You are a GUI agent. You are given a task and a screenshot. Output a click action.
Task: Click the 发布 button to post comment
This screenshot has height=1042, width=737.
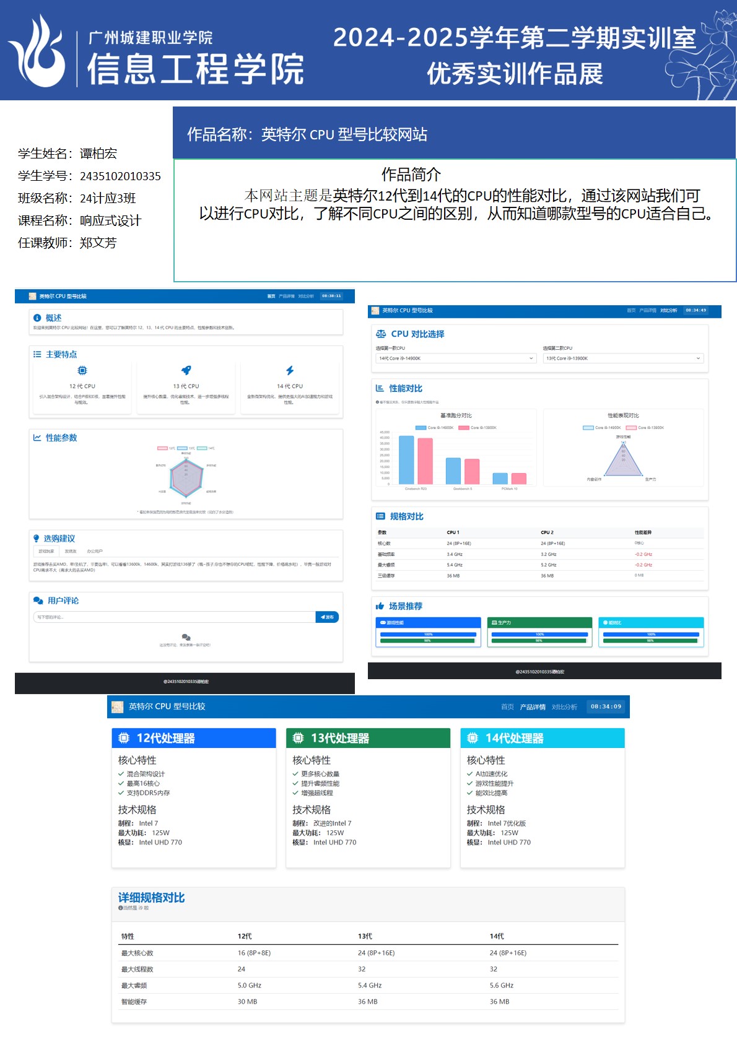(x=327, y=617)
